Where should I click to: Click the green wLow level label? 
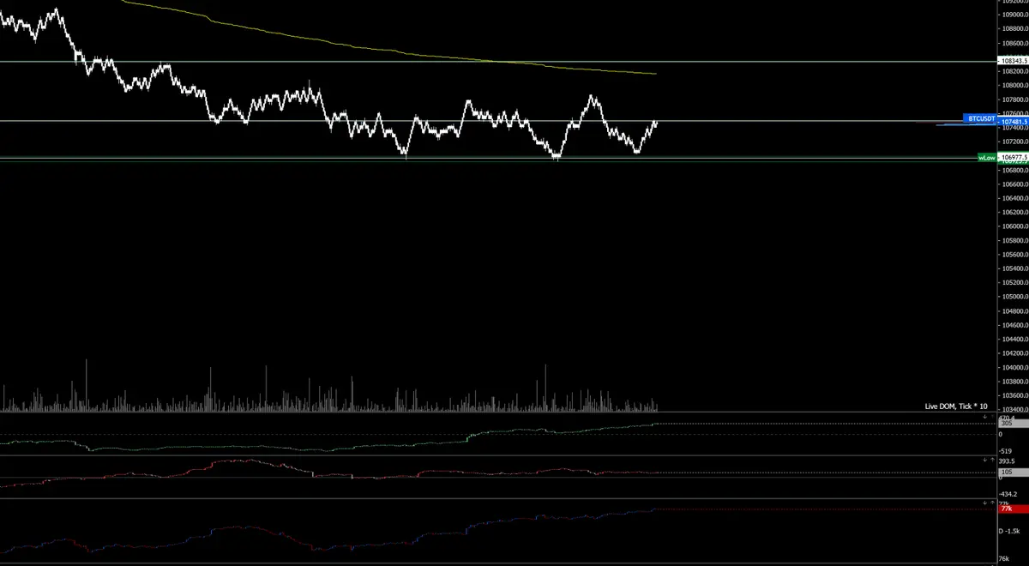coord(987,158)
